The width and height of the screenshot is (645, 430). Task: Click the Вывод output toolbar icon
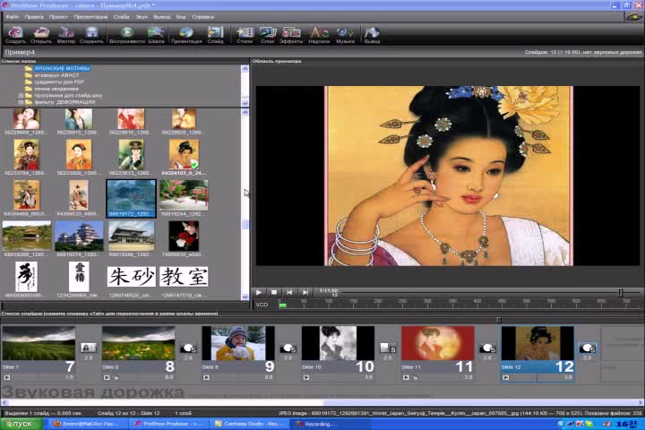[x=372, y=35]
